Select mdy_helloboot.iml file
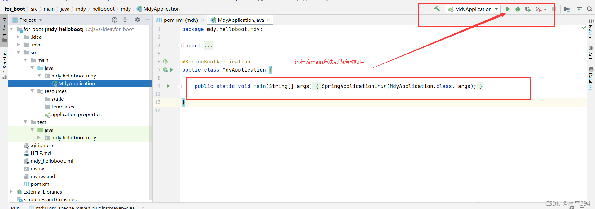 click(x=51, y=161)
